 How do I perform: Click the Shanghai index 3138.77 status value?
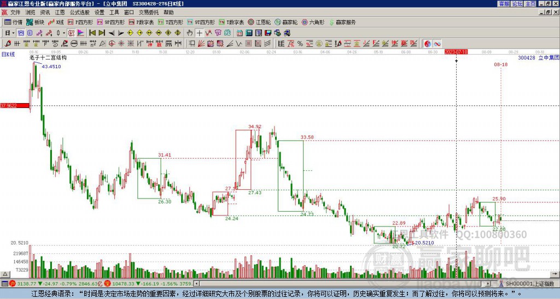pyautogui.click(x=26, y=284)
